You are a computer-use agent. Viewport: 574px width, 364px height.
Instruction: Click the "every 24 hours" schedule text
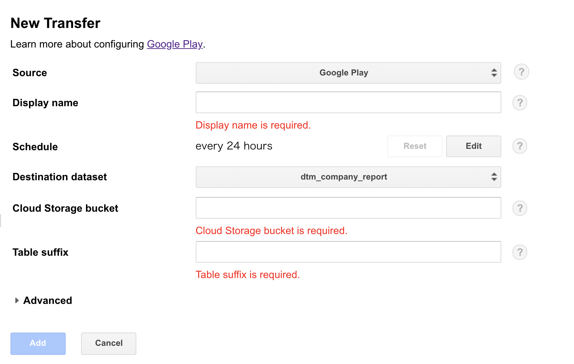(234, 146)
